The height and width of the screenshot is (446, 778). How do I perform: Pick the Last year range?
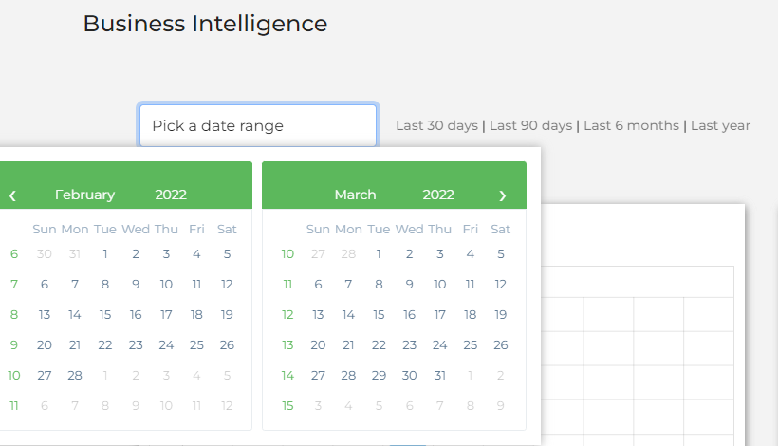[x=720, y=125]
